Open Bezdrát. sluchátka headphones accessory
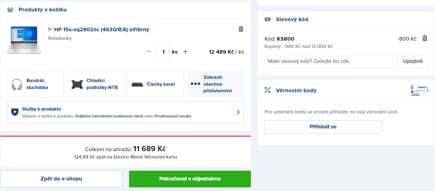This screenshot has height=191, width=435. (35, 84)
